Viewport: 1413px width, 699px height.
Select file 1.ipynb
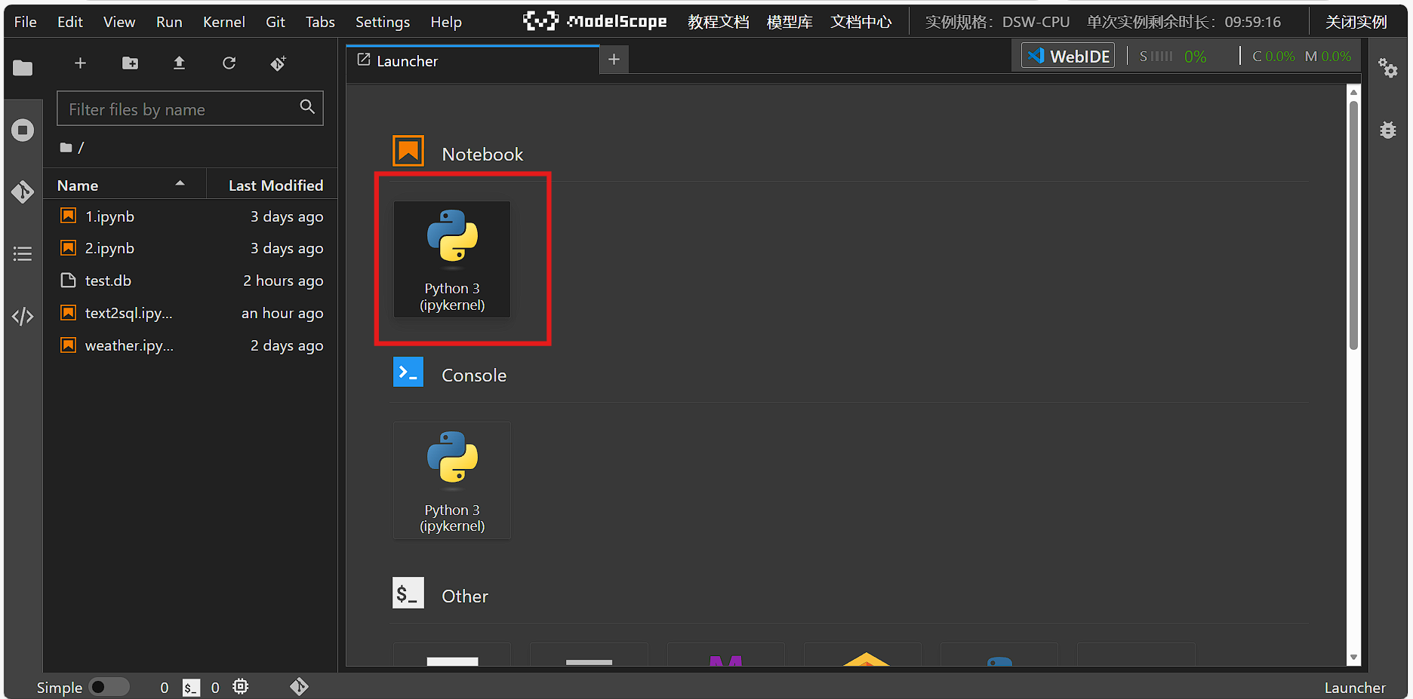190,216
